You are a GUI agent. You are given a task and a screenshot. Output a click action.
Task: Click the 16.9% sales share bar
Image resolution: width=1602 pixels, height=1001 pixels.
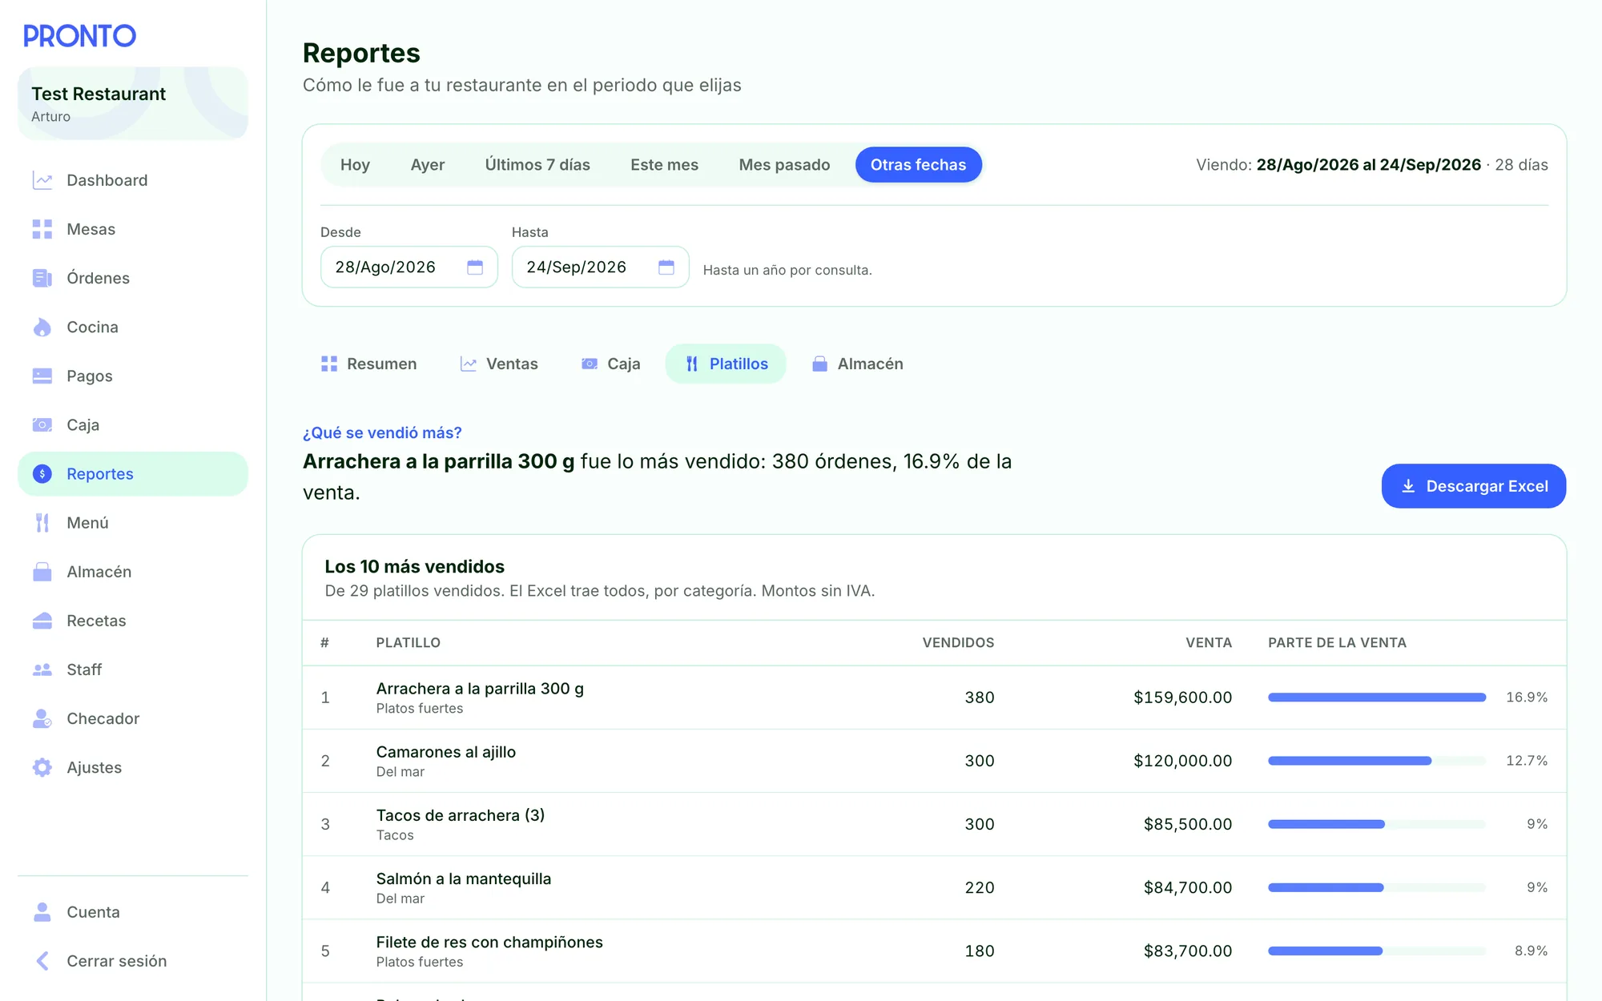click(1376, 697)
